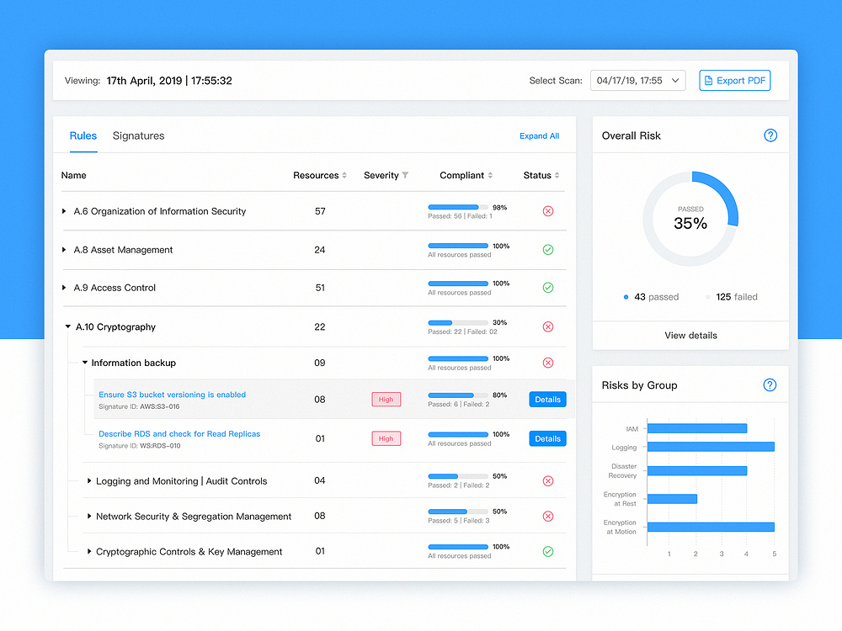Click the Export PDF button
842x631 pixels.
click(734, 80)
